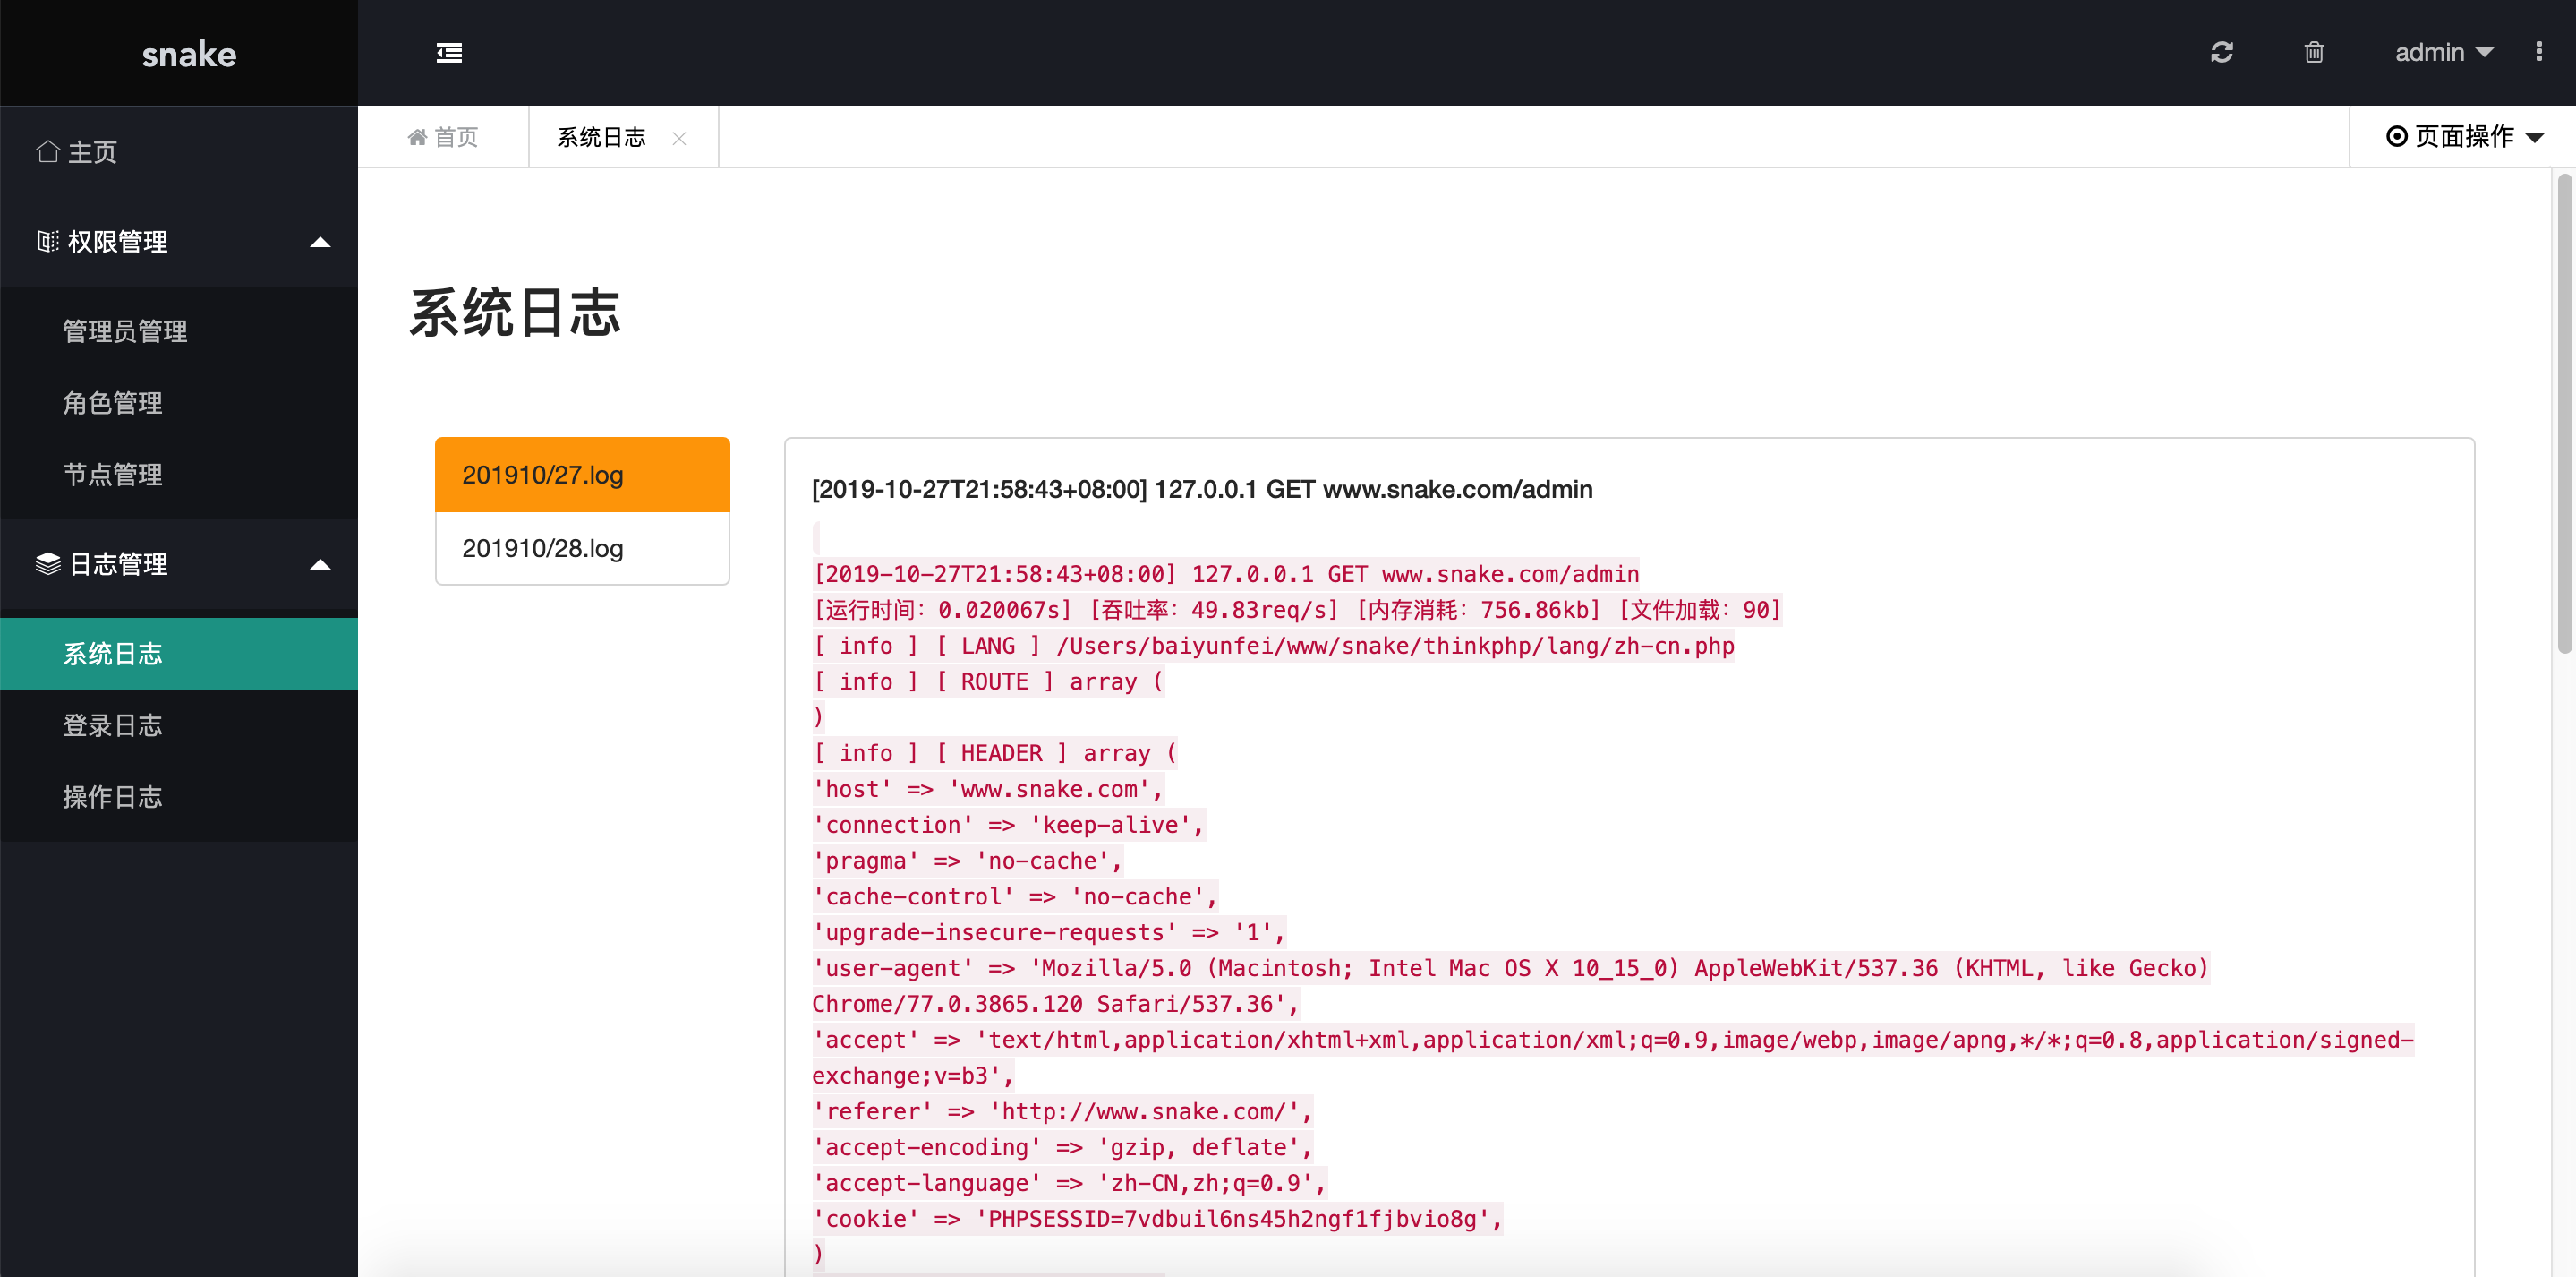Open 管理员管理 sidebar item
Screen dimensions: 2576x1277
click(x=125, y=331)
